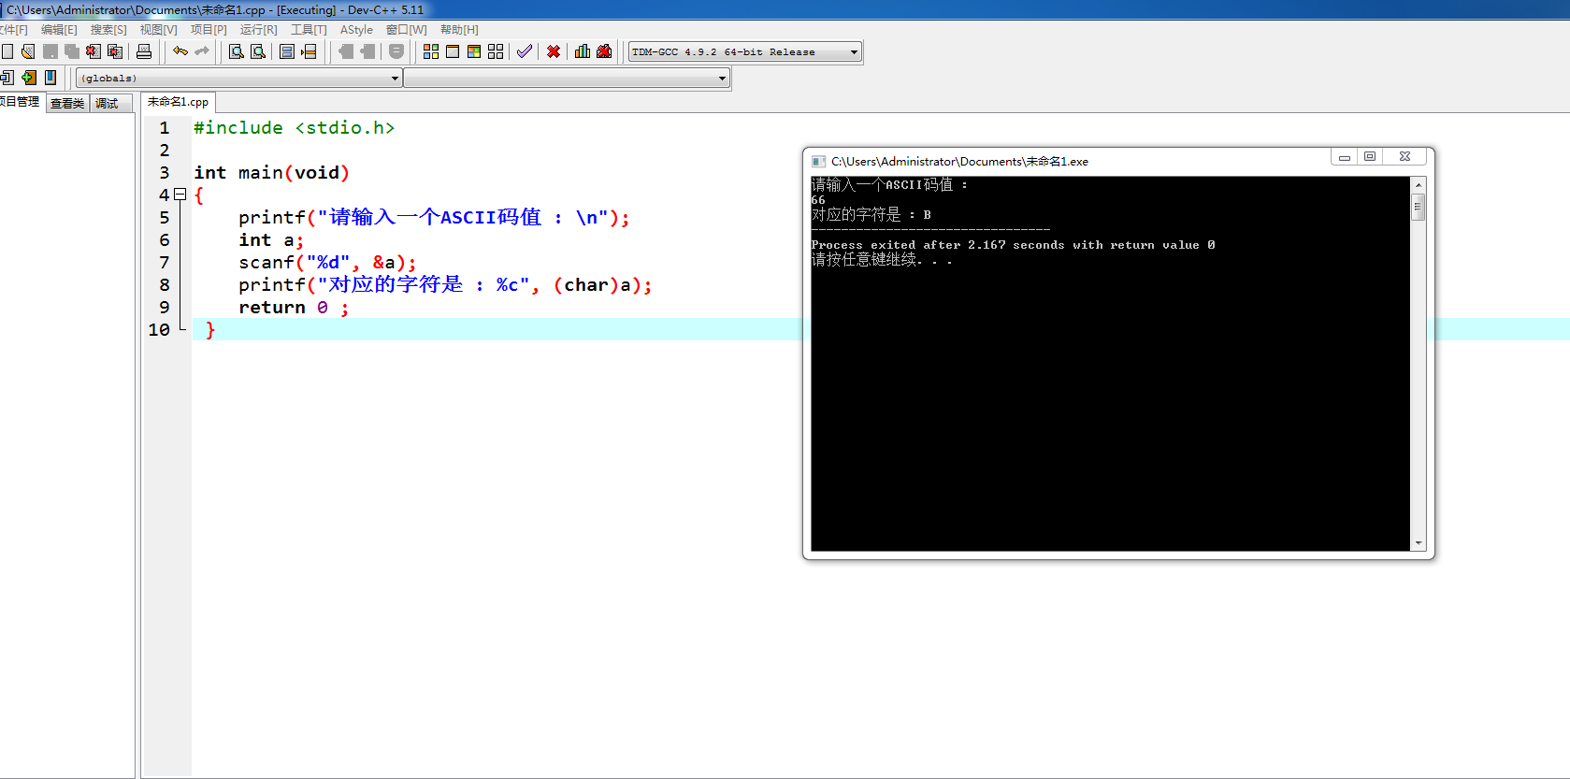Click the Save All toolbar icon

72,51
